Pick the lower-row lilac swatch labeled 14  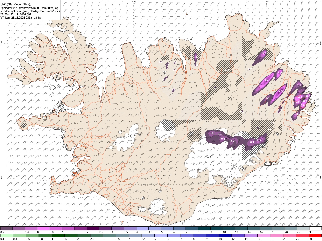coord(251,235)
